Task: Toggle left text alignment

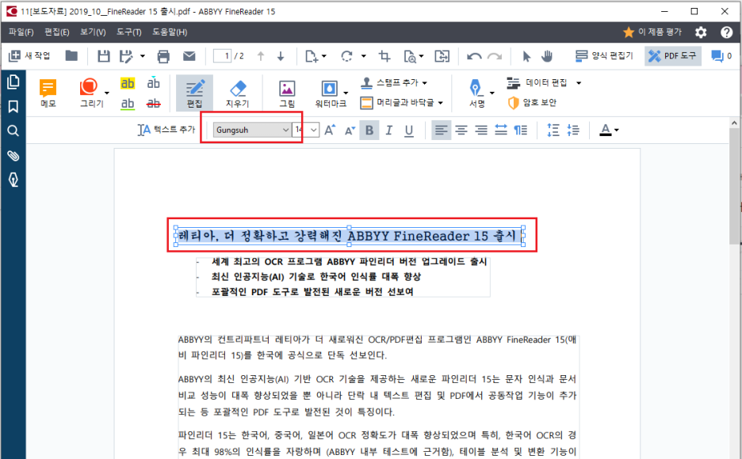Action: [x=441, y=130]
